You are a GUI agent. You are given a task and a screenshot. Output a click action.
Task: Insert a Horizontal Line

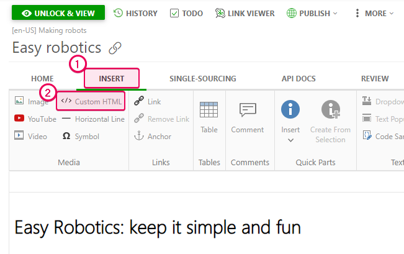93,119
